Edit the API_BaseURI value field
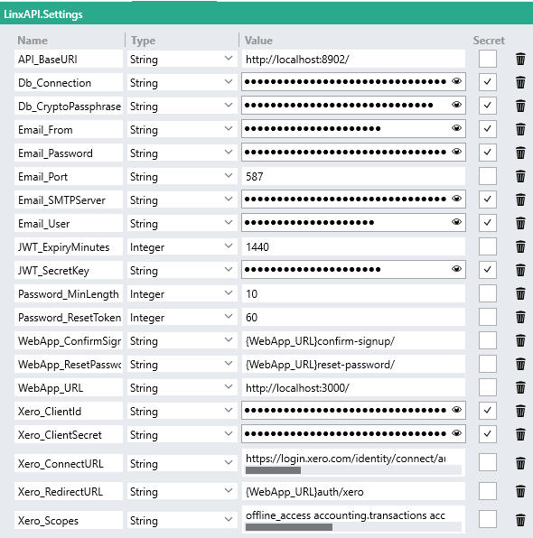Viewport: 533px width, 538px height. (353, 59)
